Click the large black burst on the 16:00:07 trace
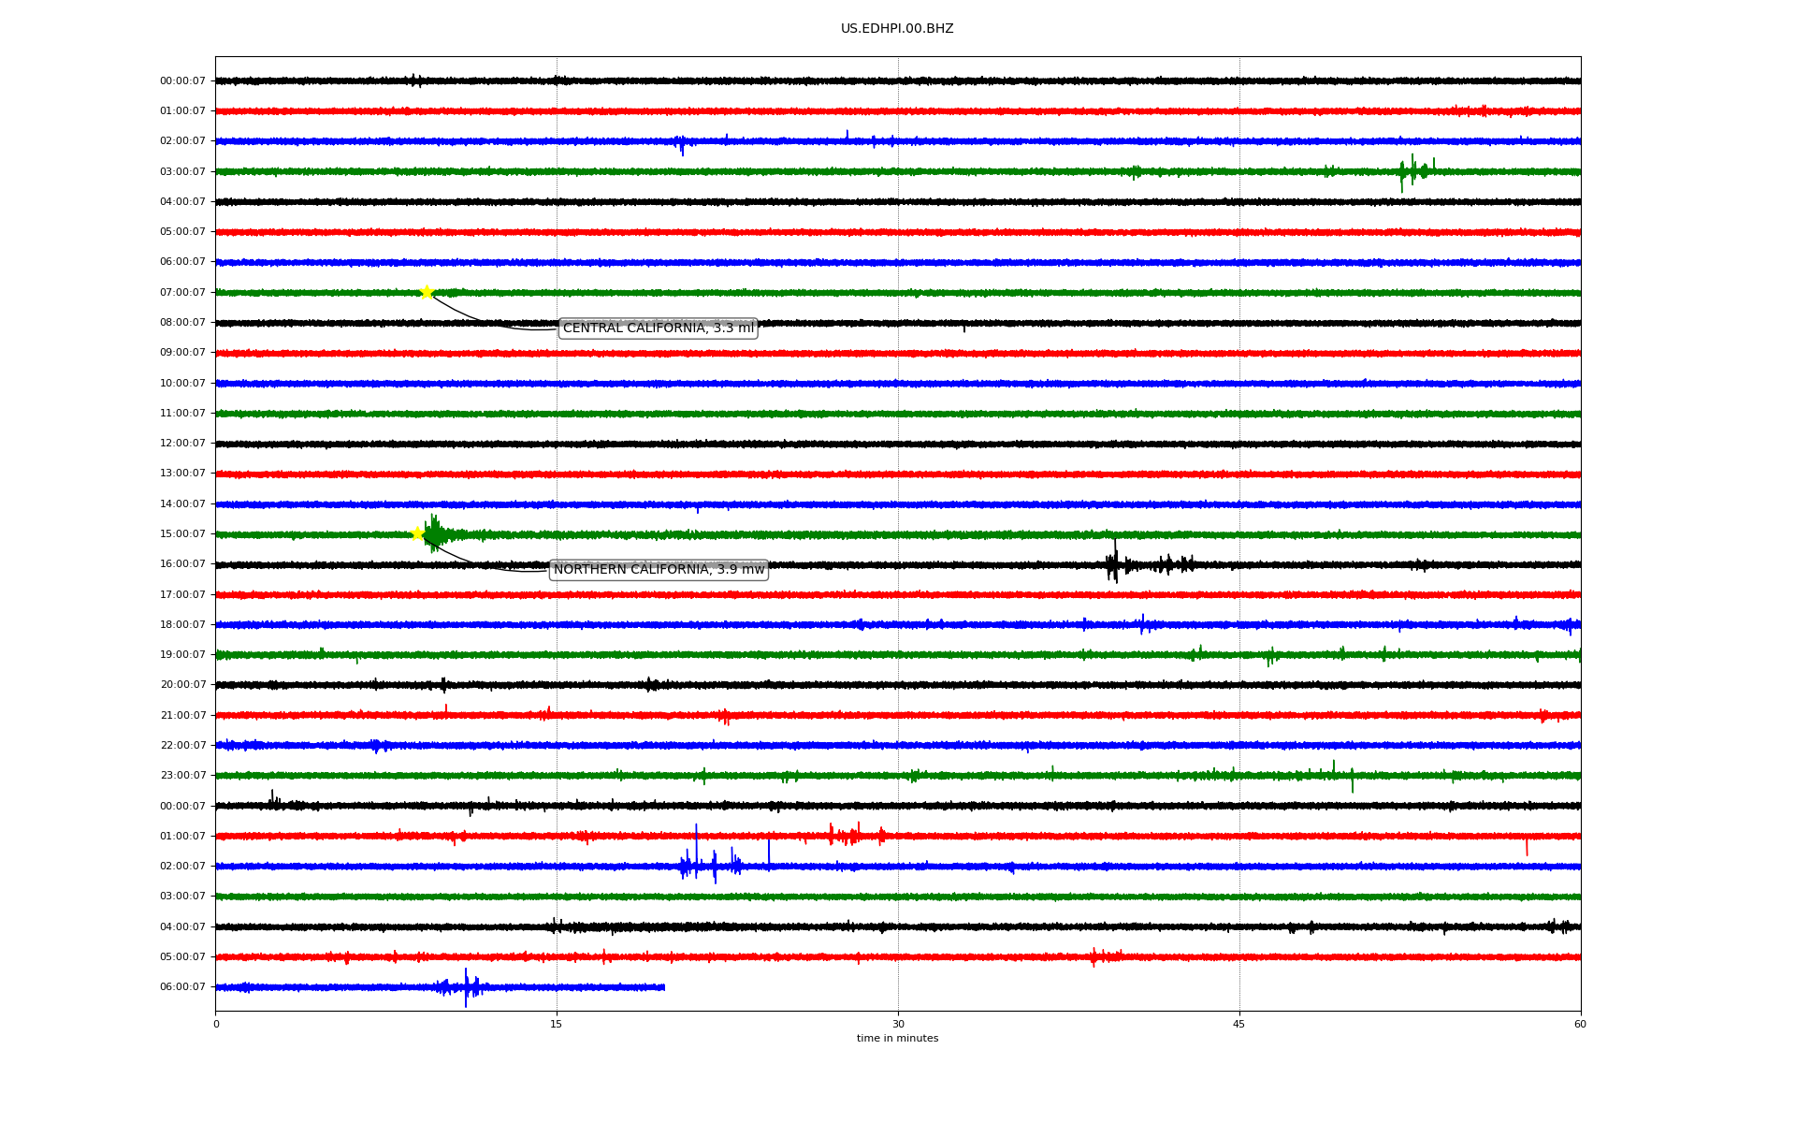The image size is (1796, 1123). point(1113,563)
